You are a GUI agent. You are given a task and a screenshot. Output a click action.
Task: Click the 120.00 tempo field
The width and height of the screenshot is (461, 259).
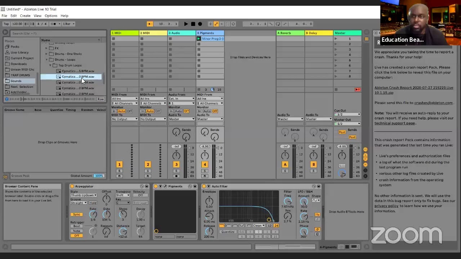coord(17,24)
